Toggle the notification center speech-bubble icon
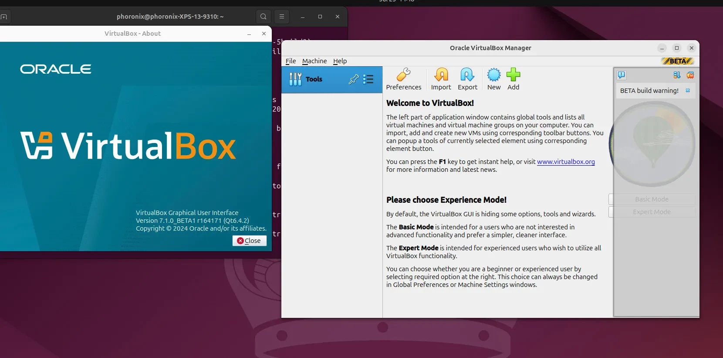 (621, 75)
